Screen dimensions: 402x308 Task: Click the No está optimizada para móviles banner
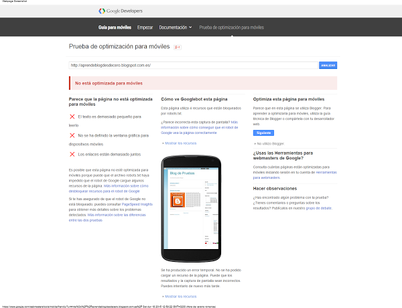tap(203, 83)
